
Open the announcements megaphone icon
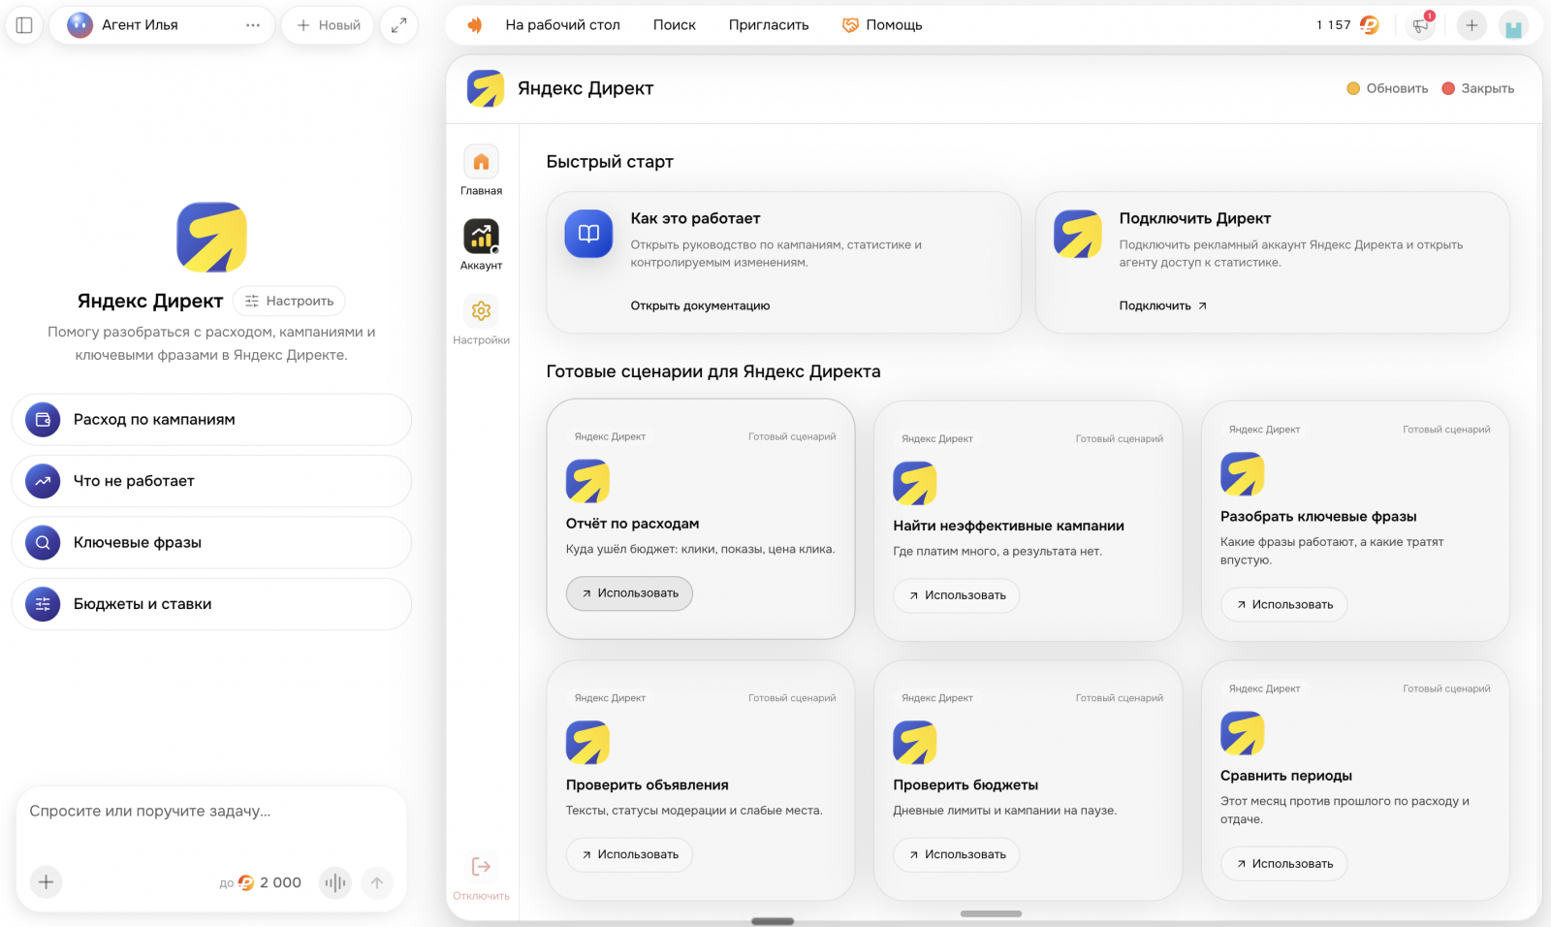[x=1420, y=26]
